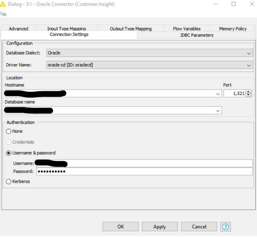The height and width of the screenshot is (237, 257).
Task: Switch to the Input Type Mapping tab
Action: [x=66, y=28]
